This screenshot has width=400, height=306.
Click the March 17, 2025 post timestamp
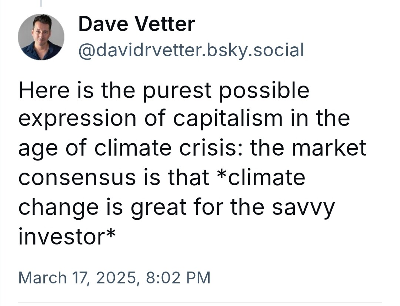tap(114, 277)
